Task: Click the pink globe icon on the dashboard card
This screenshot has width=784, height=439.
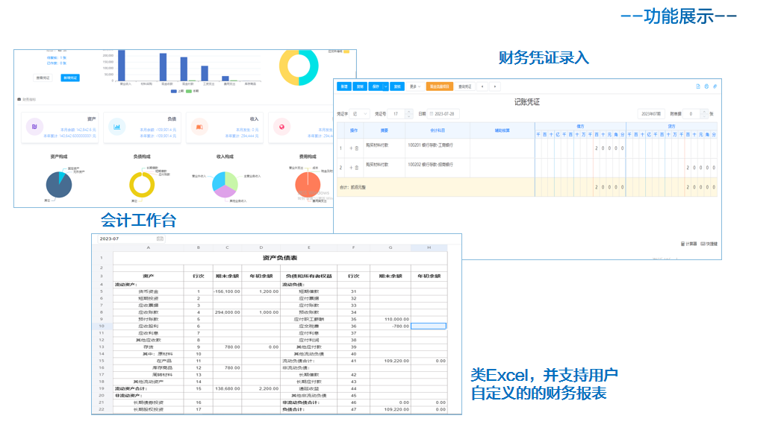Action: pos(281,127)
